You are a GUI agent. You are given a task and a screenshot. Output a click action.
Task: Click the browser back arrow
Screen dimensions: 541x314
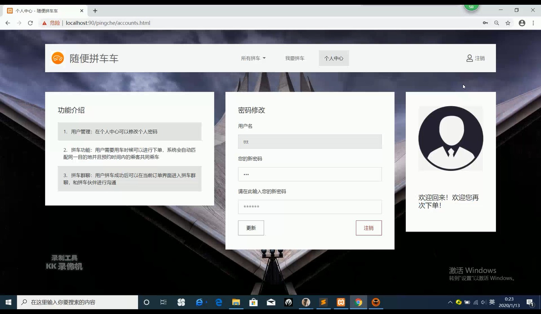8,23
